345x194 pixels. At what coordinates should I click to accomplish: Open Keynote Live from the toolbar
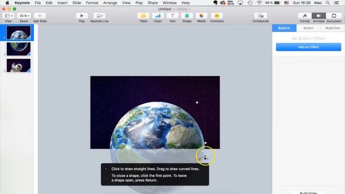pyautogui.click(x=99, y=16)
